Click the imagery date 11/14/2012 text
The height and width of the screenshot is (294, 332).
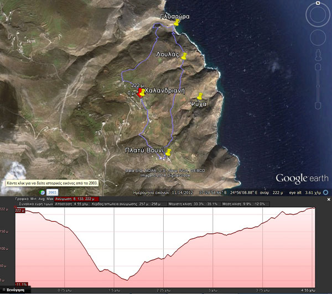pos(182,193)
